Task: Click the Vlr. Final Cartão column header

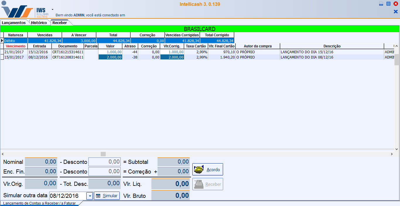Action: click(222, 46)
